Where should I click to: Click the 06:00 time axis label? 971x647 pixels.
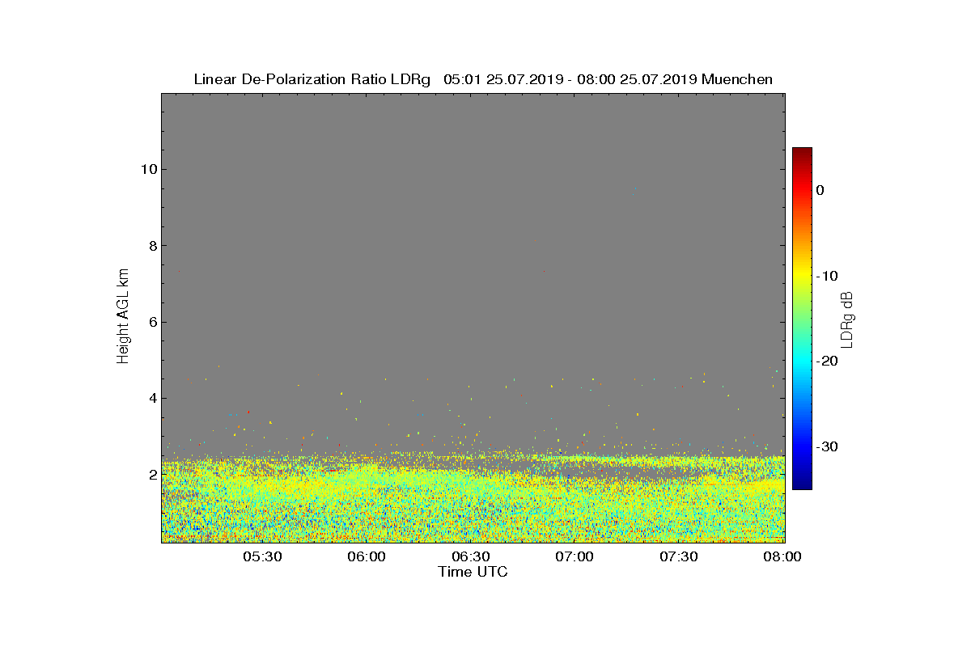coord(367,556)
